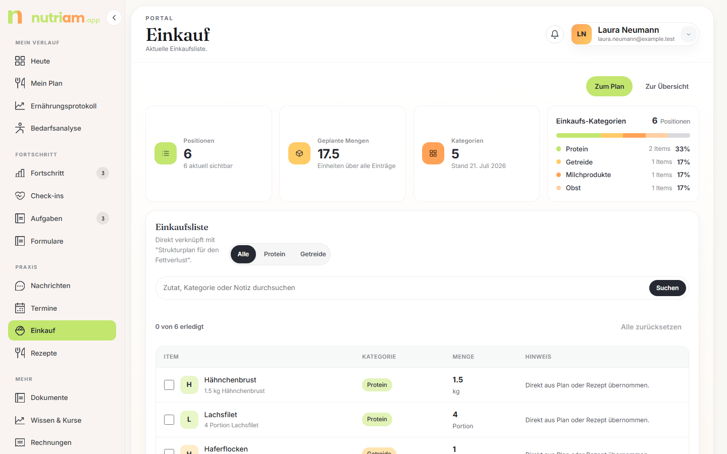Click the Suchen button
727x454 pixels.
pos(667,288)
